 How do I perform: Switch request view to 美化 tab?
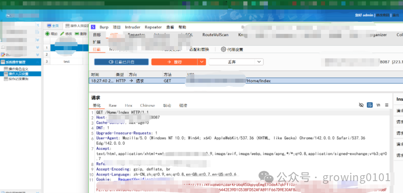(x=97, y=106)
